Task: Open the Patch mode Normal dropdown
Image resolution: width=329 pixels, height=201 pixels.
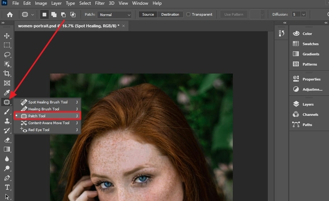Action: pyautogui.click(x=115, y=14)
